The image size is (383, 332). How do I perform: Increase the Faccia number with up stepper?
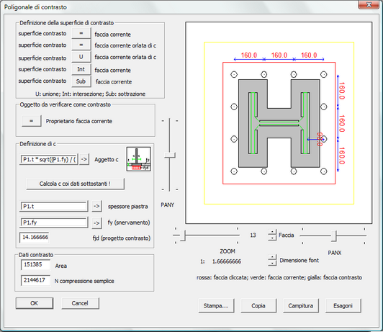[272, 232]
